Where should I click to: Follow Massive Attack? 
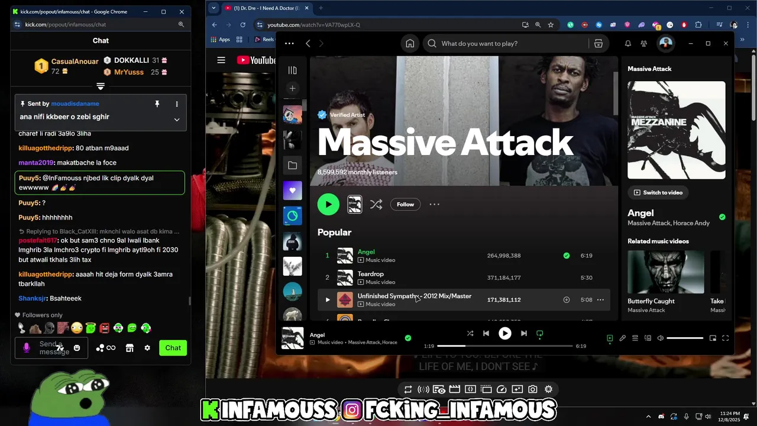click(405, 204)
